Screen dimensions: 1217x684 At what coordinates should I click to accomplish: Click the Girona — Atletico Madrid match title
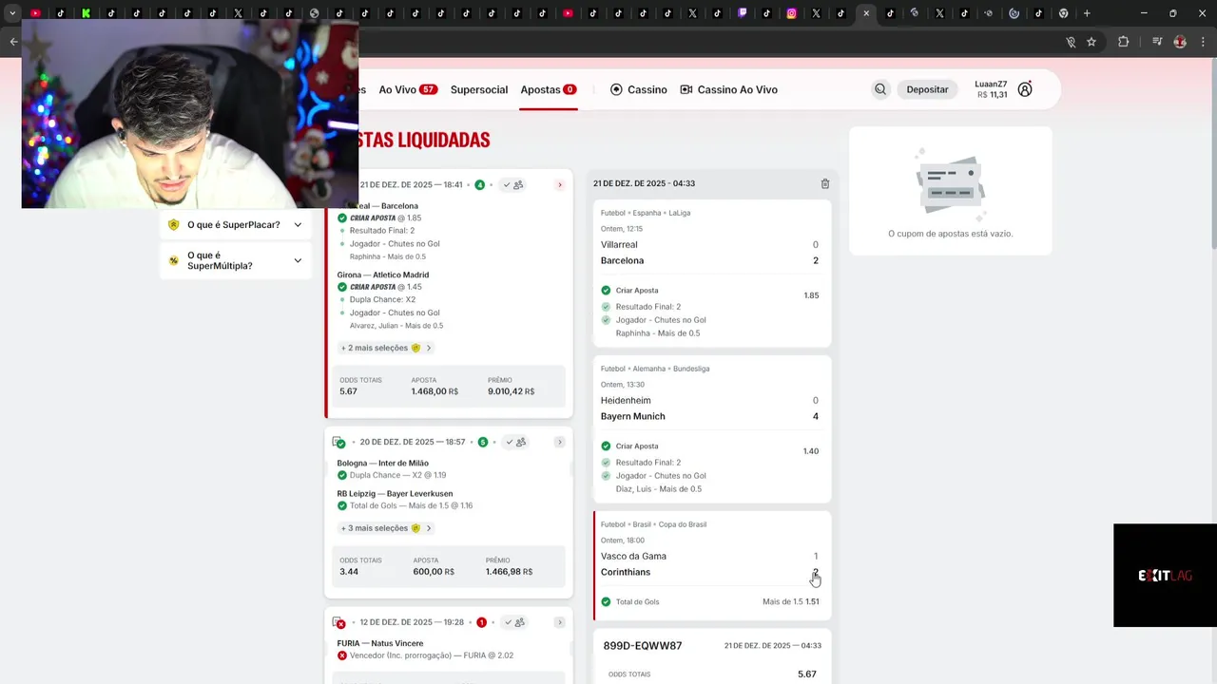point(383,275)
